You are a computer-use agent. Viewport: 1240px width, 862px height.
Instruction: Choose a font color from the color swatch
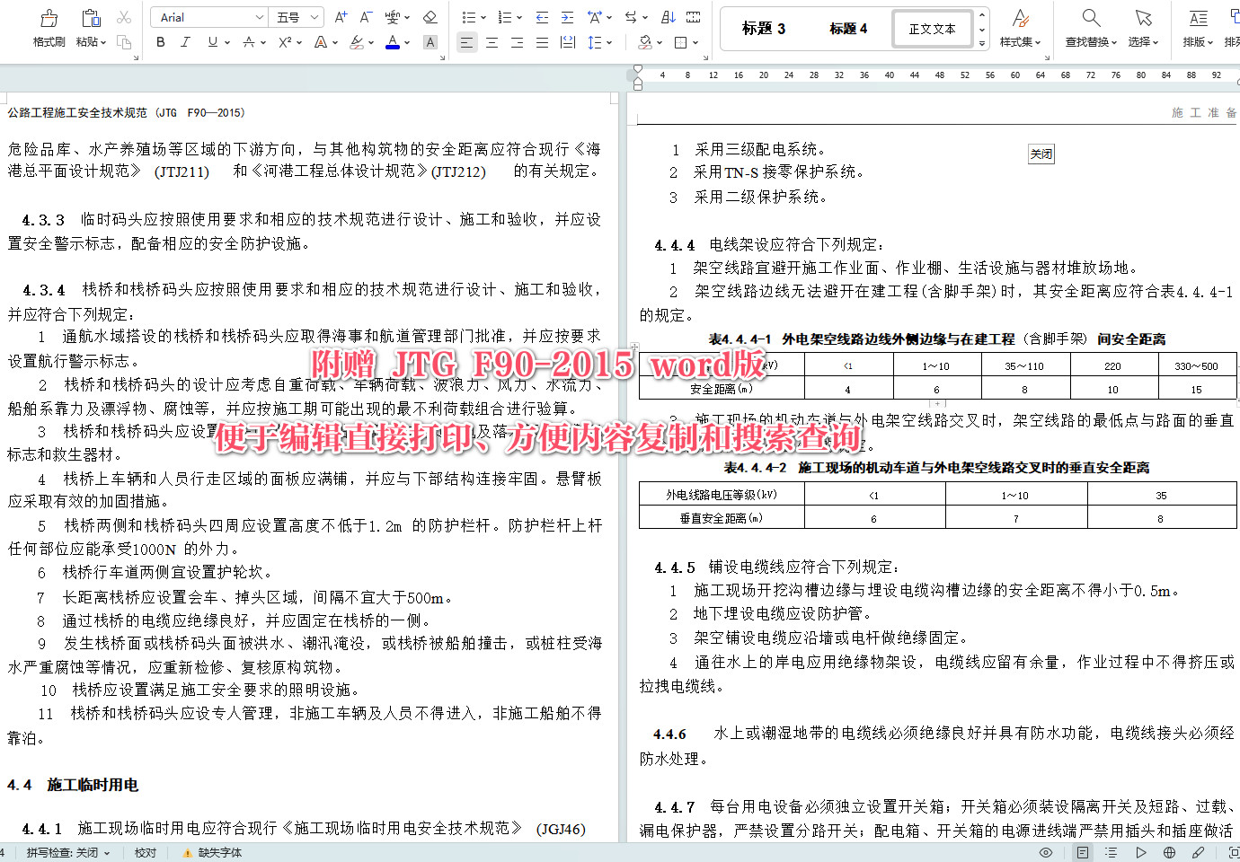point(394,42)
